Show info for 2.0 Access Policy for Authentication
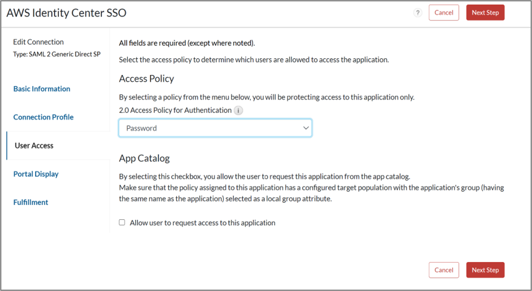The width and height of the screenshot is (532, 291). (238, 111)
